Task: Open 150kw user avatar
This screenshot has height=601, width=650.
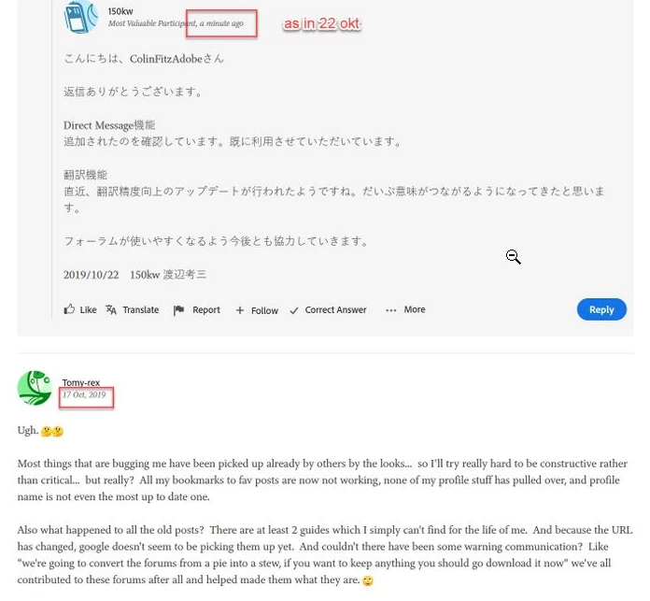Action: pyautogui.click(x=81, y=17)
